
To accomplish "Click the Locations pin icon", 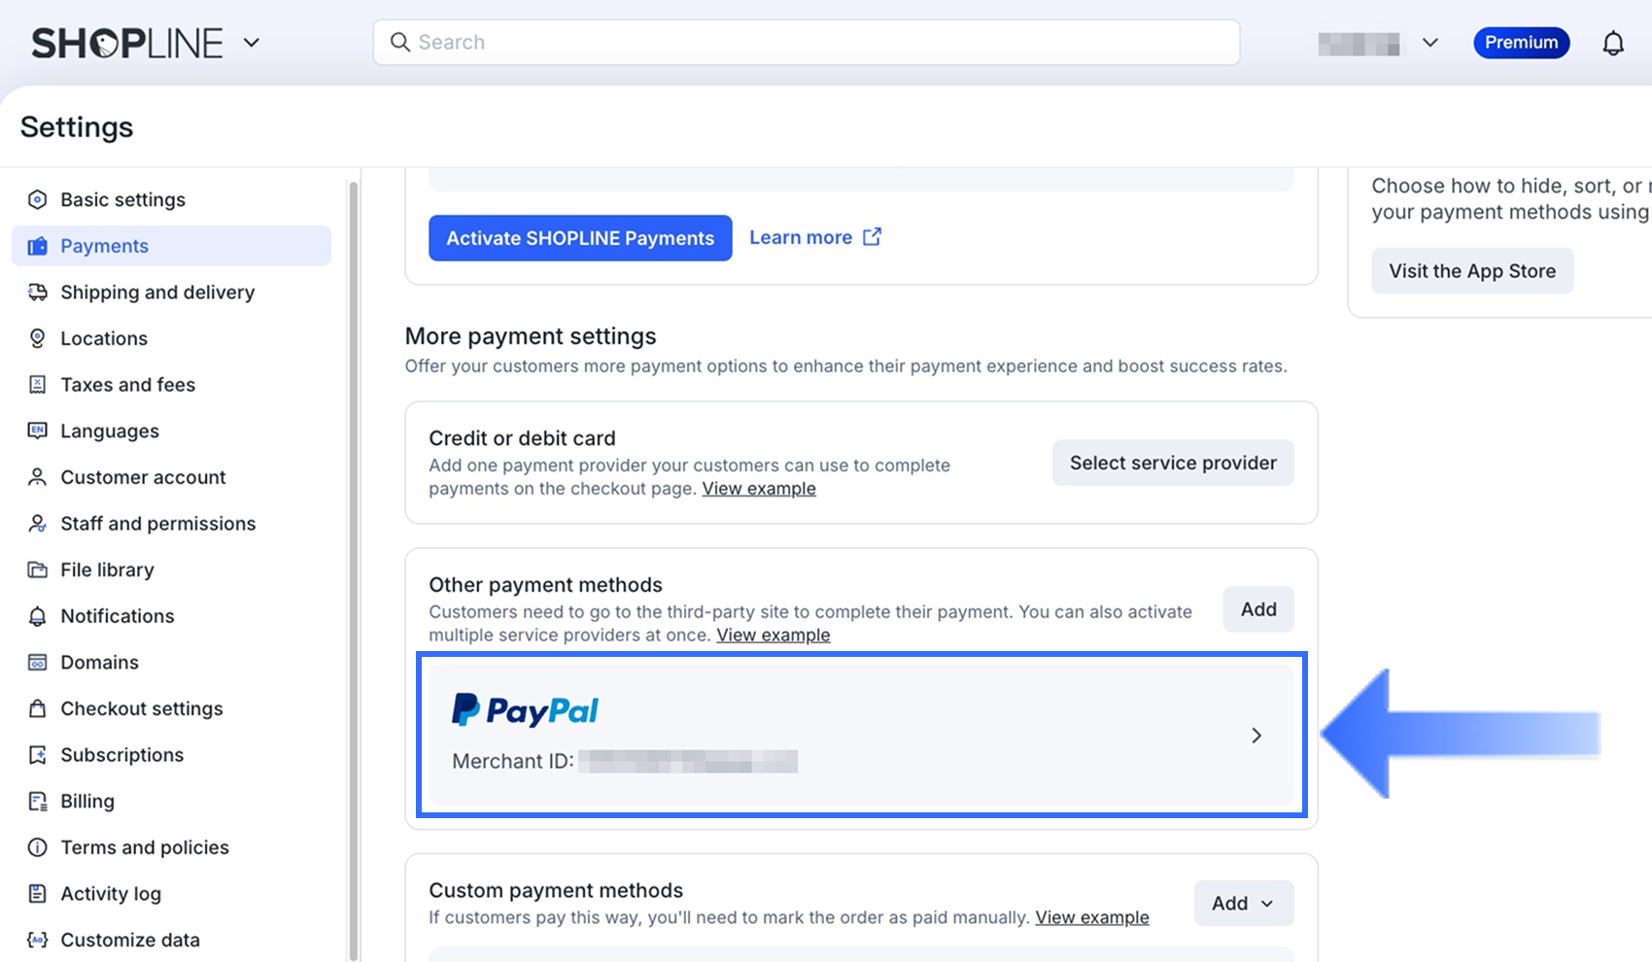I will (37, 338).
